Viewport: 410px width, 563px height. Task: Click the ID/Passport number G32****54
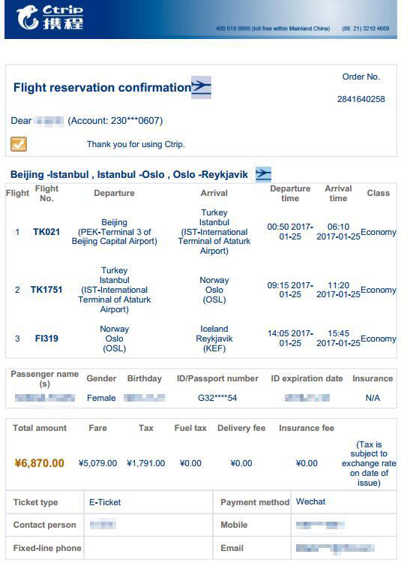[x=217, y=398]
